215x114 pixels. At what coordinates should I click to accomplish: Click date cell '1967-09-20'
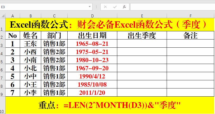92,68
